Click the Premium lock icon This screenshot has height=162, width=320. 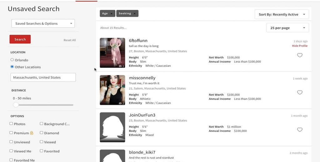click(x=32, y=133)
